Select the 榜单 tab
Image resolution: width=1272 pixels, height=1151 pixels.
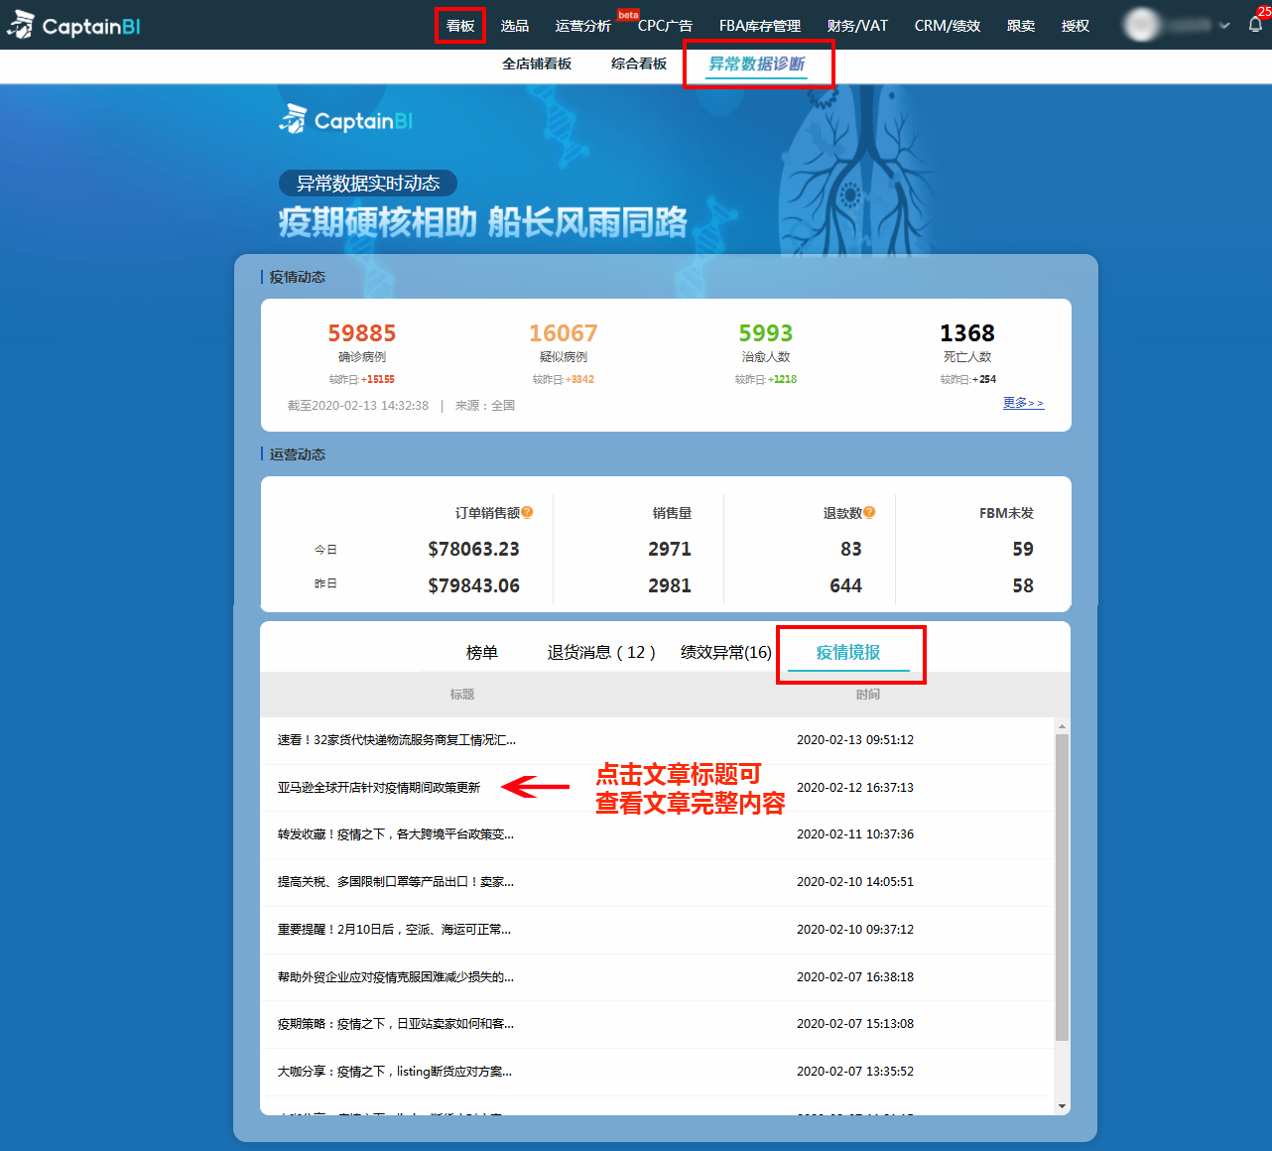(x=482, y=652)
